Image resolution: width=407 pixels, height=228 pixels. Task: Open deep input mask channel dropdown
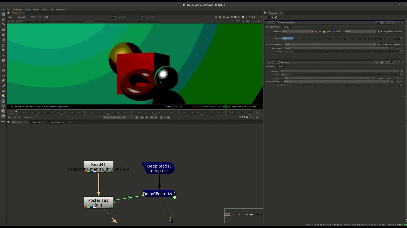(x=330, y=45)
